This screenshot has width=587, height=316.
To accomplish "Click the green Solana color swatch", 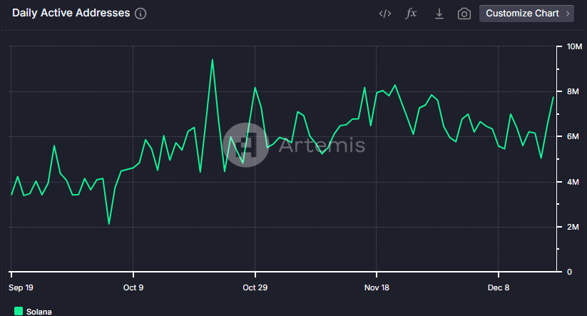I will (x=19, y=311).
